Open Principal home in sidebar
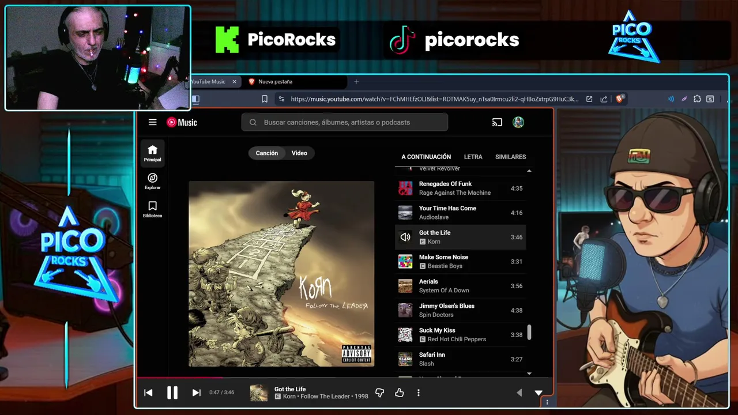This screenshot has height=415, width=738. click(x=153, y=153)
